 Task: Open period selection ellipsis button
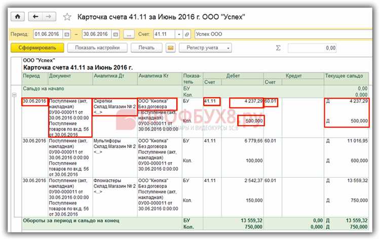pyautogui.click(x=129, y=34)
